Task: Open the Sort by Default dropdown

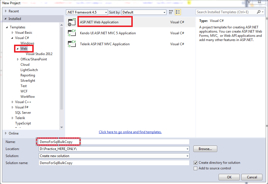Action: click(164, 12)
